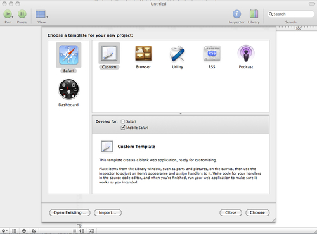Image resolution: width=317 pixels, height=234 pixels.
Task: Click the toolbar pill button at top right
Action: click(x=312, y=4)
